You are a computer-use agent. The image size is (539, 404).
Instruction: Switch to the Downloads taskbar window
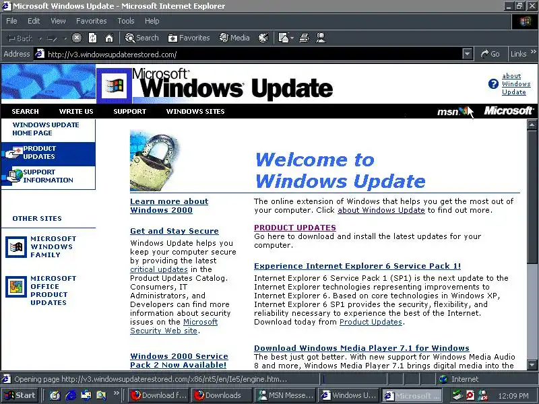coord(222,395)
